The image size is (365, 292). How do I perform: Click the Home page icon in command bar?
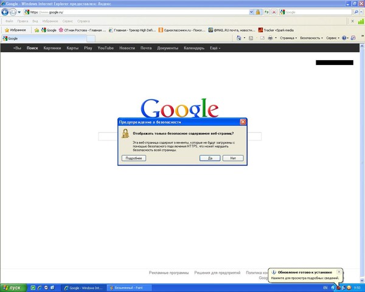(239, 38)
